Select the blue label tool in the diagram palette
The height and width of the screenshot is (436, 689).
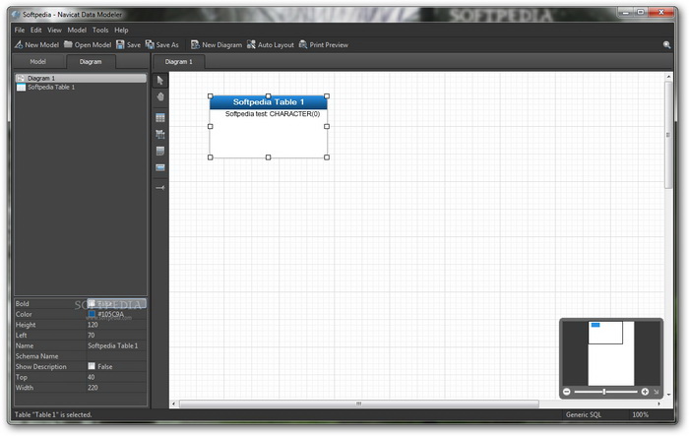pyautogui.click(x=160, y=167)
